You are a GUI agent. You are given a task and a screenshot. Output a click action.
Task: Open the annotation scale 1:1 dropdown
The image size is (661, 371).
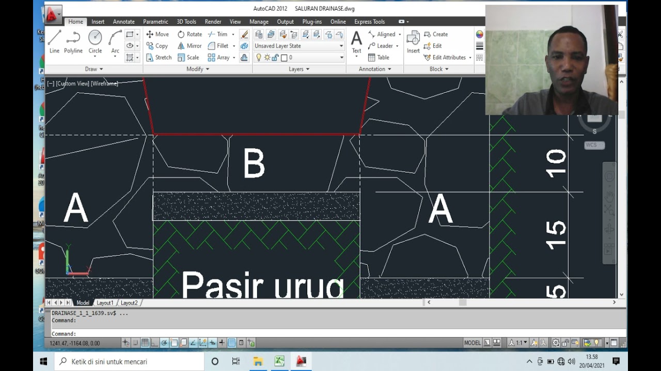click(x=518, y=343)
